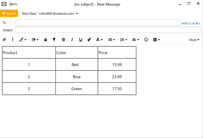
Task: Click the Green table cell
Action: [77, 89]
